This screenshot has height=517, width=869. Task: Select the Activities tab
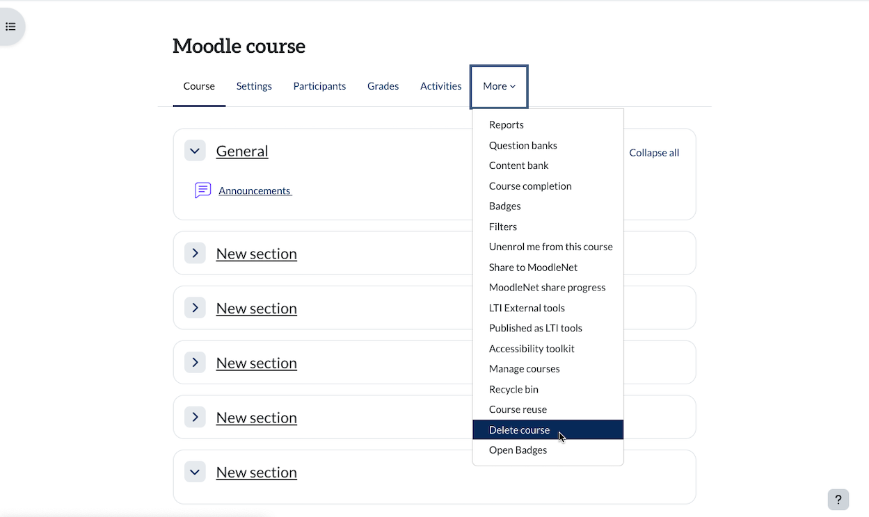(440, 86)
